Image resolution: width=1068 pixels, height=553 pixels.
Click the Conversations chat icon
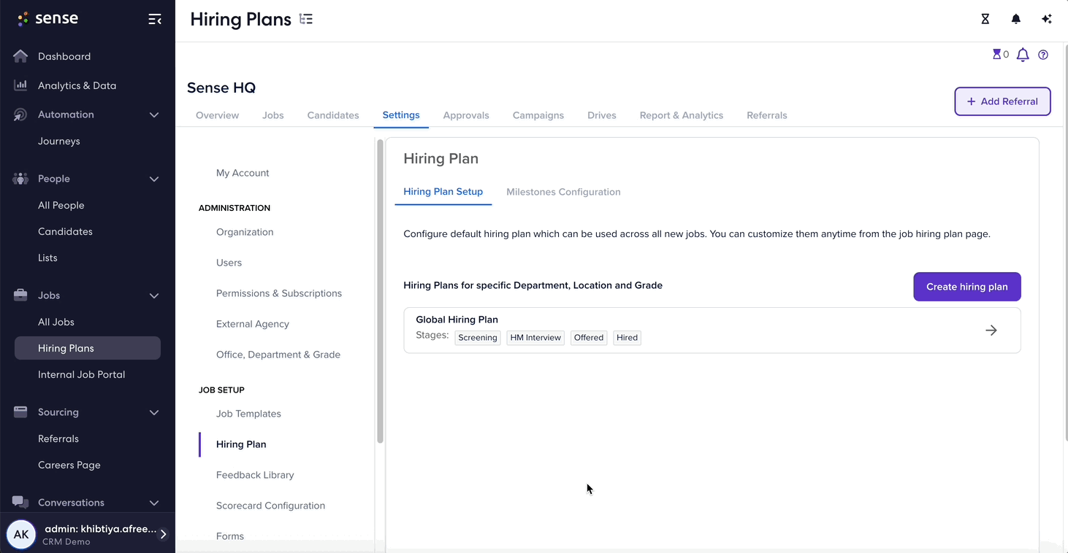click(x=20, y=503)
